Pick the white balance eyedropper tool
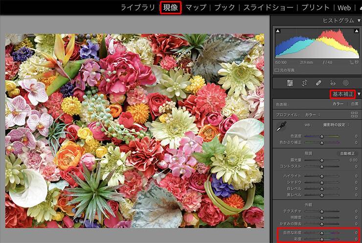 [281, 126]
